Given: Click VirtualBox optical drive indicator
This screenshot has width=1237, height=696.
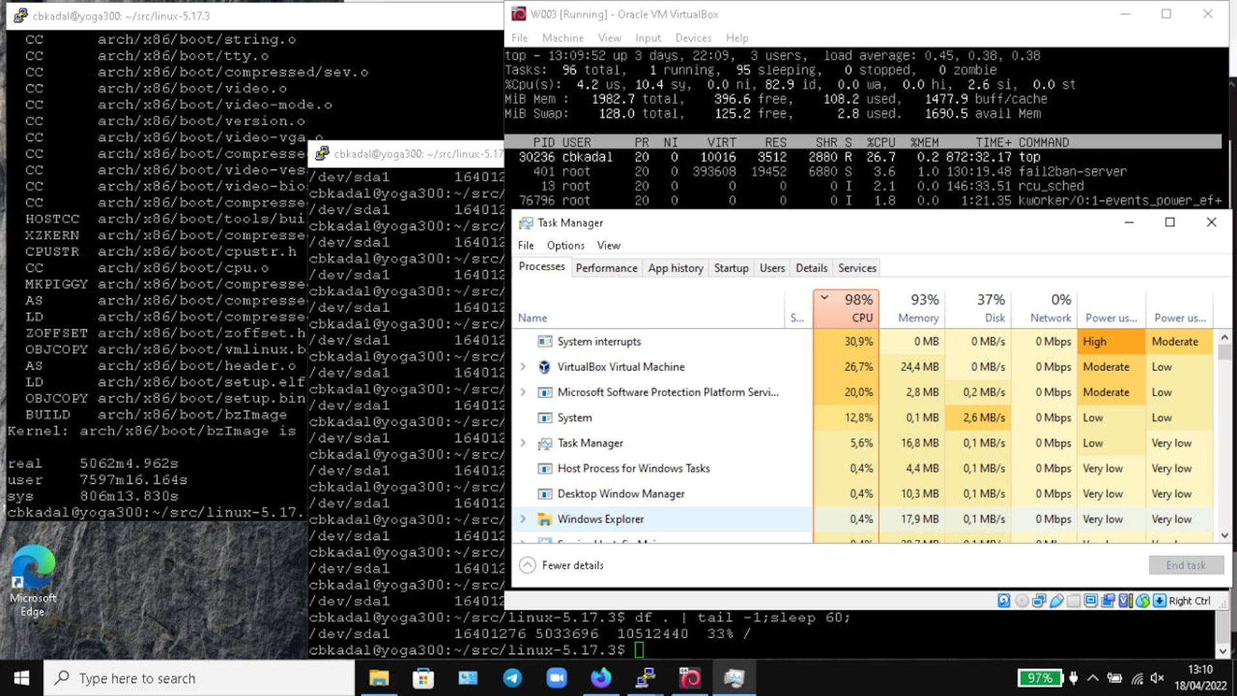Looking at the screenshot, I should pyautogui.click(x=1022, y=601).
